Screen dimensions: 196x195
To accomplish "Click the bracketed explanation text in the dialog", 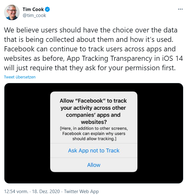I will pyautogui.click(x=94, y=134).
